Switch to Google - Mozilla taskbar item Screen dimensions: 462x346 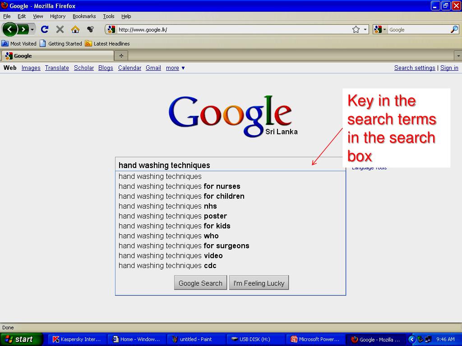point(376,339)
